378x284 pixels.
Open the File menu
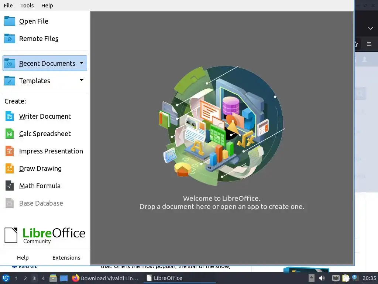click(8, 5)
